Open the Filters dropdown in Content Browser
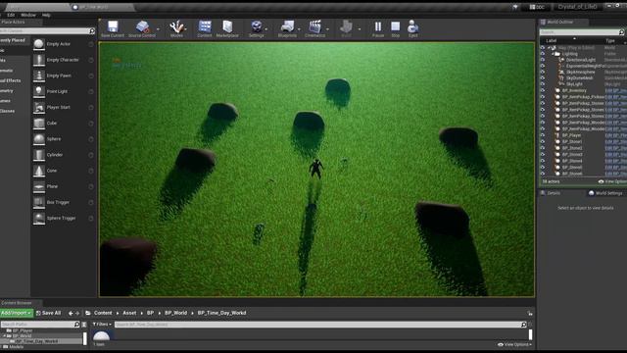627x353 pixels. [102, 325]
